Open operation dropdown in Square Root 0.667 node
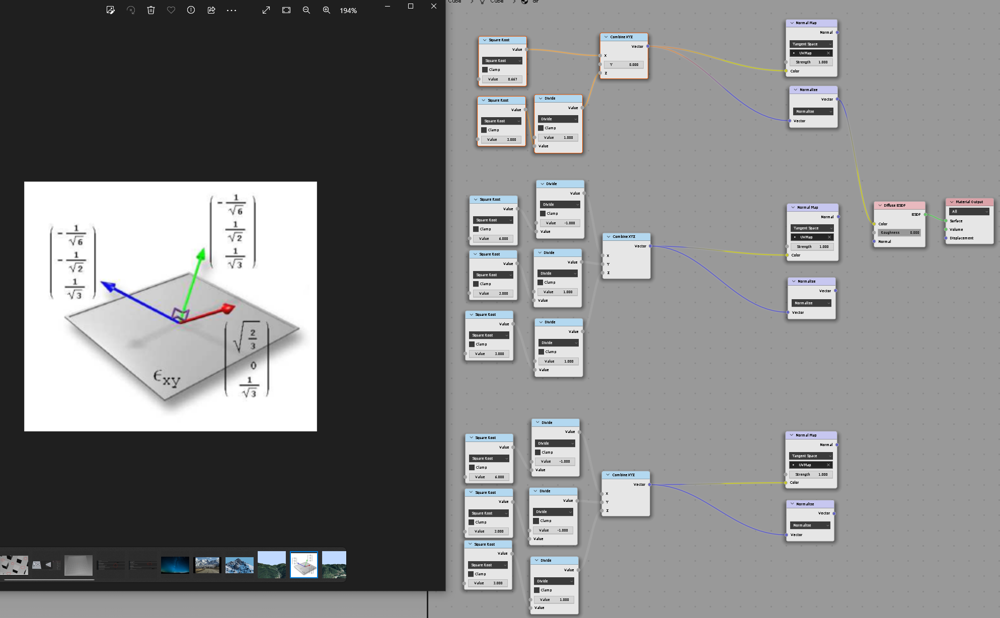The width and height of the screenshot is (1000, 618). coord(502,61)
